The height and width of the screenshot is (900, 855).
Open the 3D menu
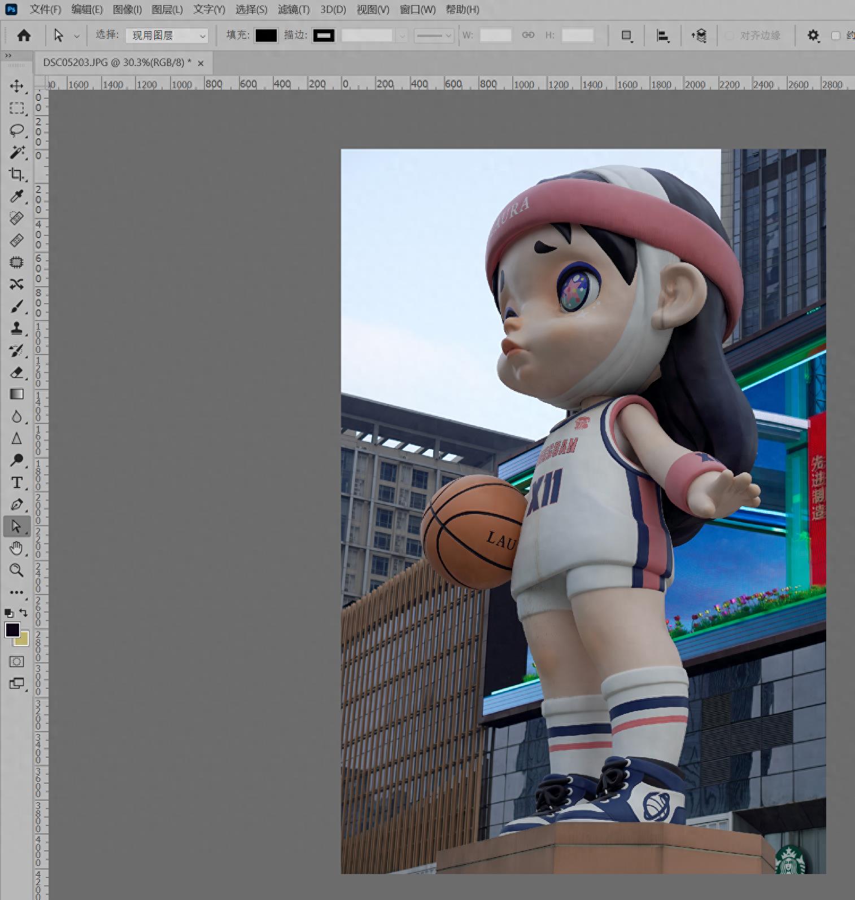[x=333, y=10]
